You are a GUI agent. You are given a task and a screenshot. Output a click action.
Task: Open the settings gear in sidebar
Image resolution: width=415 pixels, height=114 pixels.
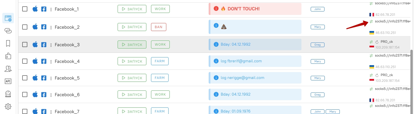pyautogui.click(x=8, y=107)
